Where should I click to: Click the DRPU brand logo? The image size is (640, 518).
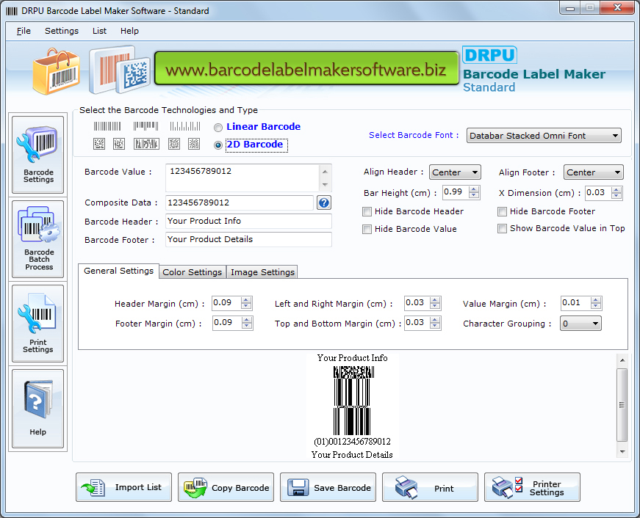click(490, 55)
